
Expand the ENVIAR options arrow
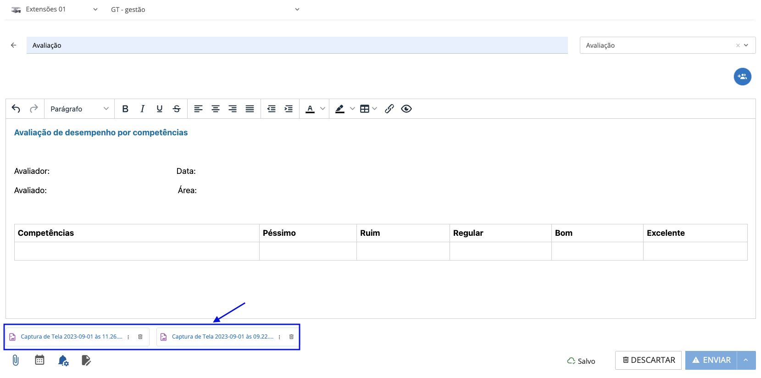(x=746, y=360)
